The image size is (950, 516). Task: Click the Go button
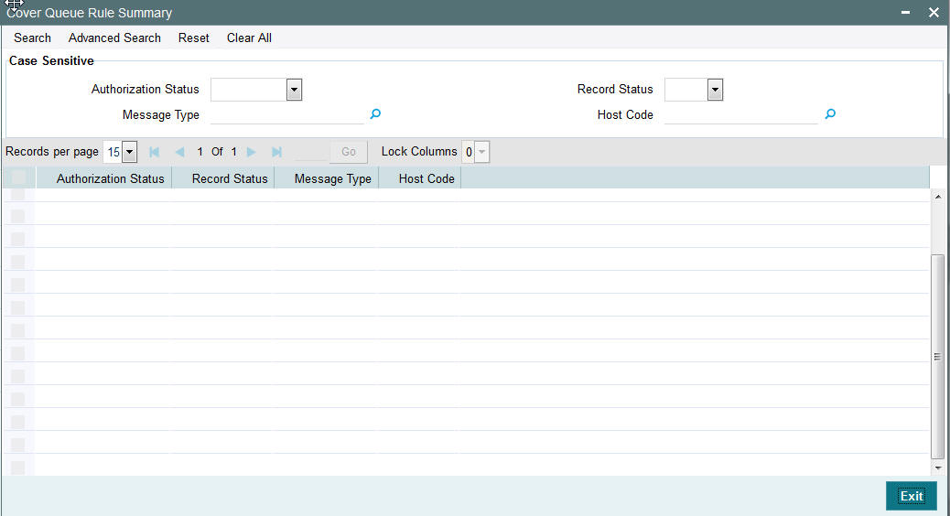[x=349, y=152]
